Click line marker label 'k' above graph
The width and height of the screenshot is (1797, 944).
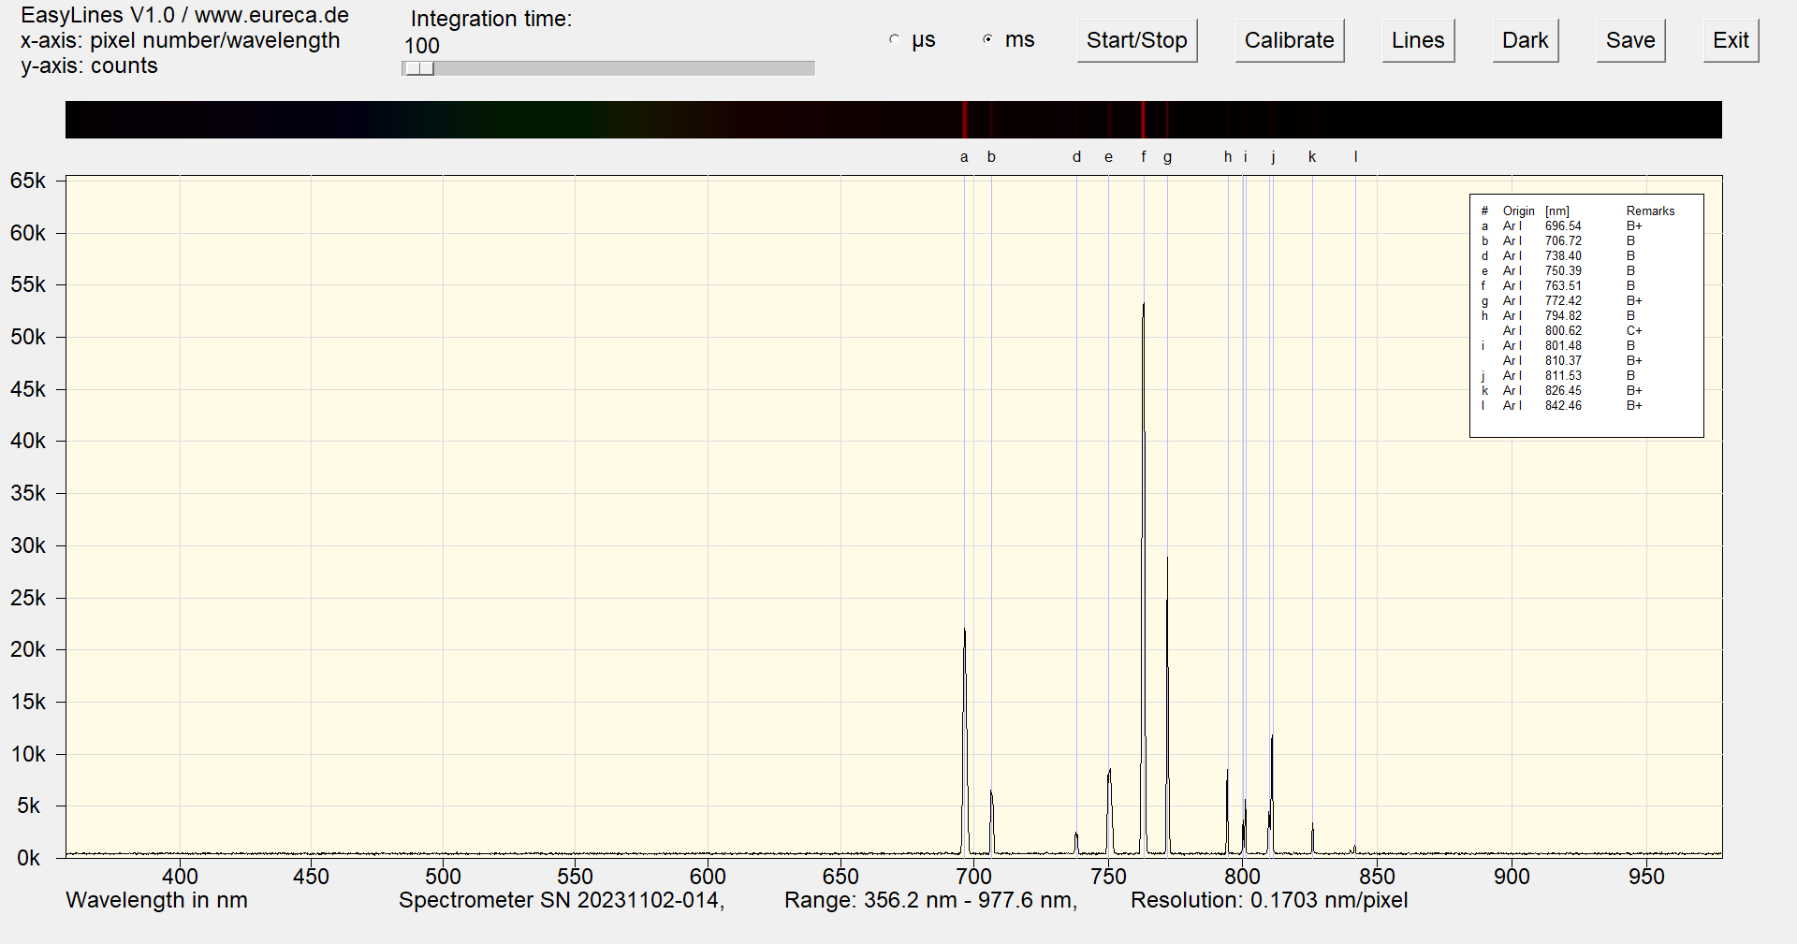click(1312, 157)
